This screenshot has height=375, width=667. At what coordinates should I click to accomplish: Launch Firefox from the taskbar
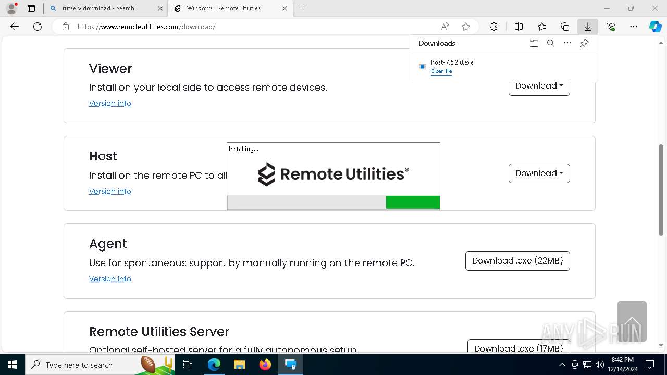(265, 365)
